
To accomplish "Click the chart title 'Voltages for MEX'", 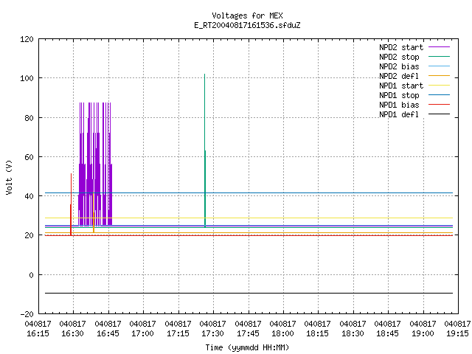I will 247,15.
